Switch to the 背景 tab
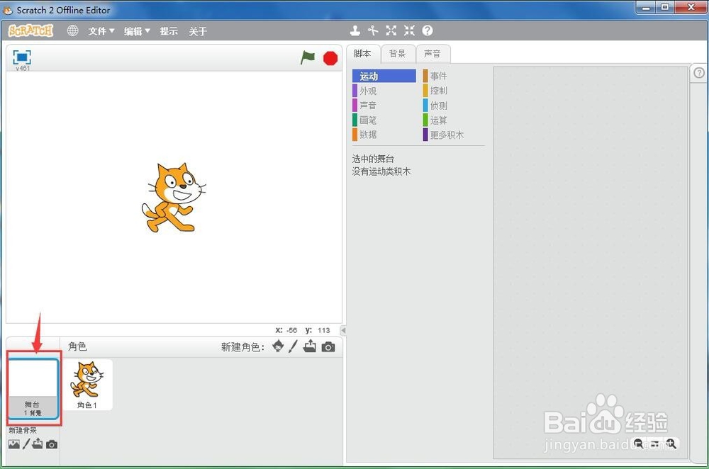The width and height of the screenshot is (709, 469). [x=398, y=54]
